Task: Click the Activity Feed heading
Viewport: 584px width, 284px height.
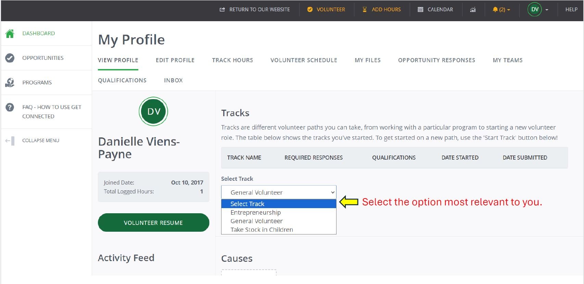Action: (x=126, y=258)
